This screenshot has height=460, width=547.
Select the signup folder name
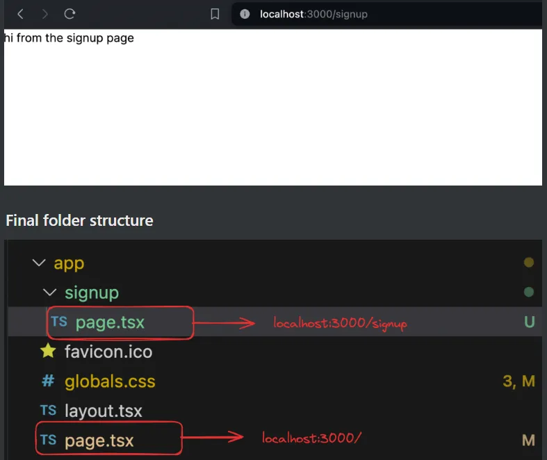click(x=92, y=293)
